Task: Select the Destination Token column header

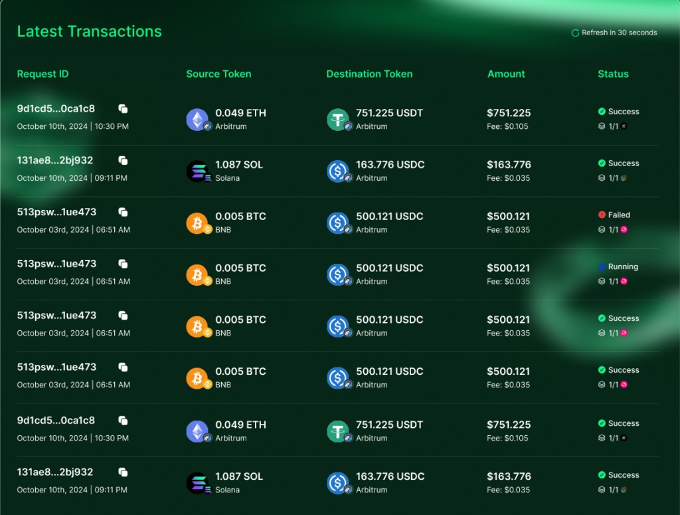Action: pyautogui.click(x=369, y=74)
